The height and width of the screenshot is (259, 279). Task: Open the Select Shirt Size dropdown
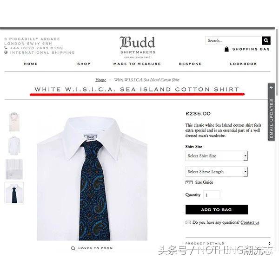(217, 156)
